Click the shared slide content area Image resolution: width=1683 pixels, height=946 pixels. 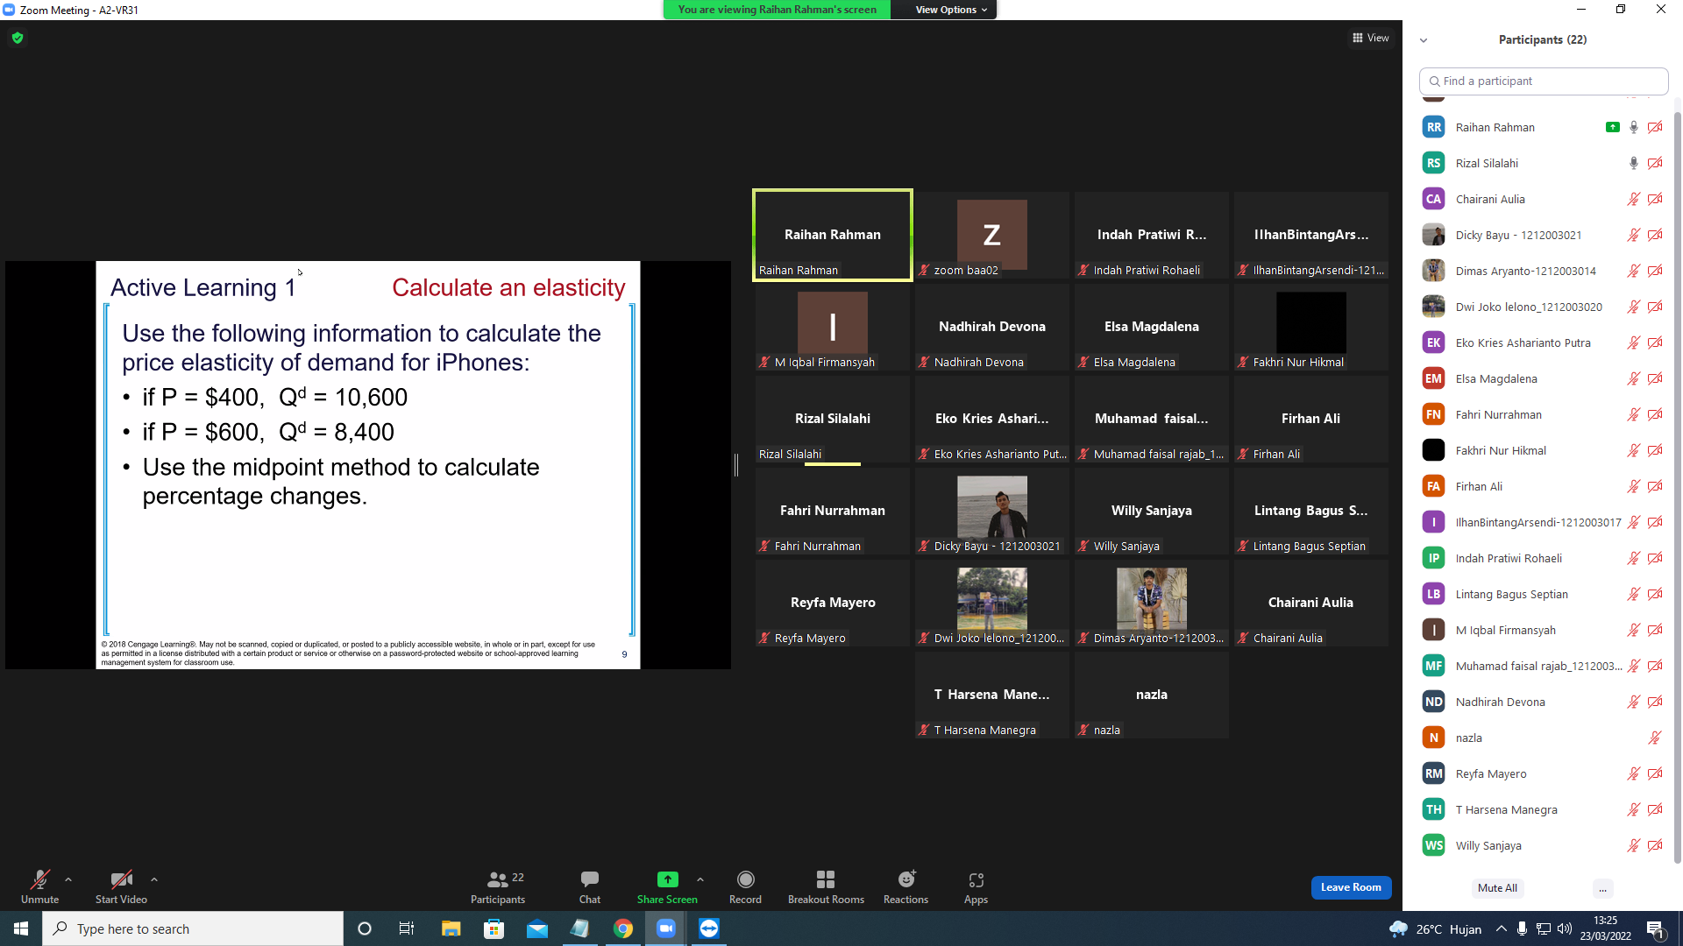coord(368,465)
